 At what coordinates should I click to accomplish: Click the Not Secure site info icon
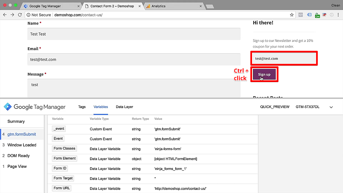pos(28,15)
